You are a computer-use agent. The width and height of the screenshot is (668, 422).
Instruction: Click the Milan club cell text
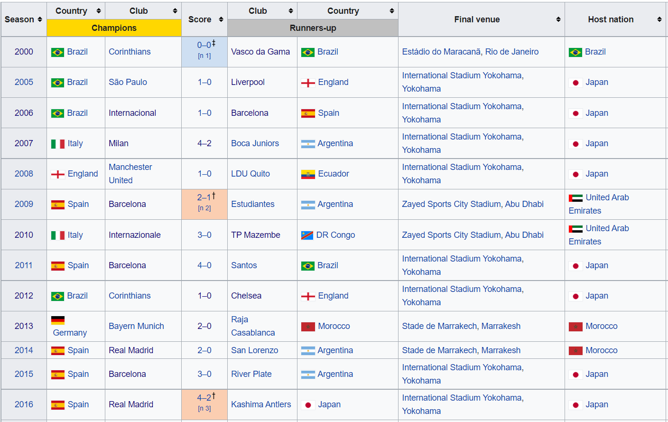[119, 143]
